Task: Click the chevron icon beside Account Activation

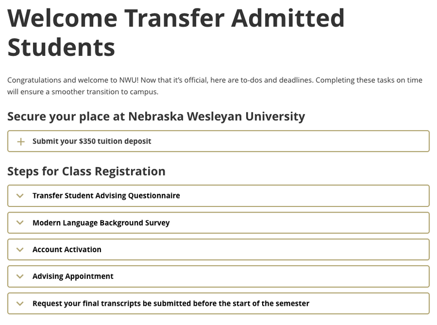Action: tap(20, 250)
